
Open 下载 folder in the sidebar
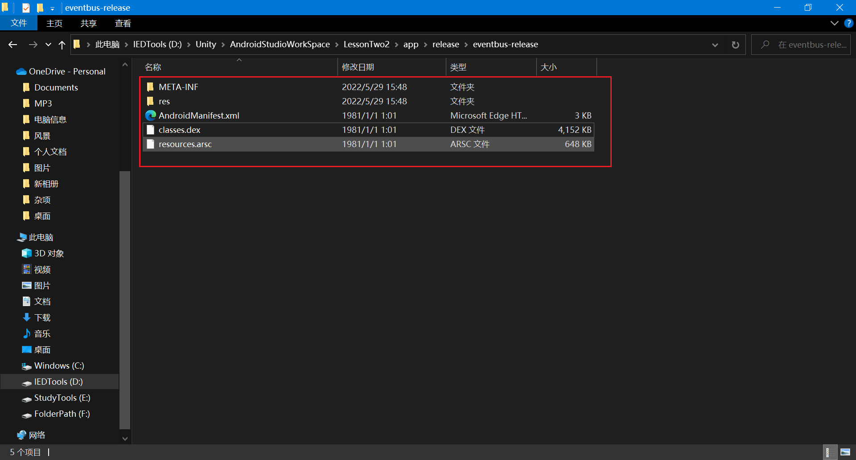pyautogui.click(x=36, y=317)
